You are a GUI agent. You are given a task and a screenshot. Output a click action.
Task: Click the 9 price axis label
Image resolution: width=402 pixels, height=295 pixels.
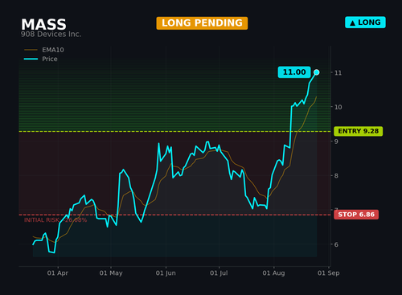point(336,141)
